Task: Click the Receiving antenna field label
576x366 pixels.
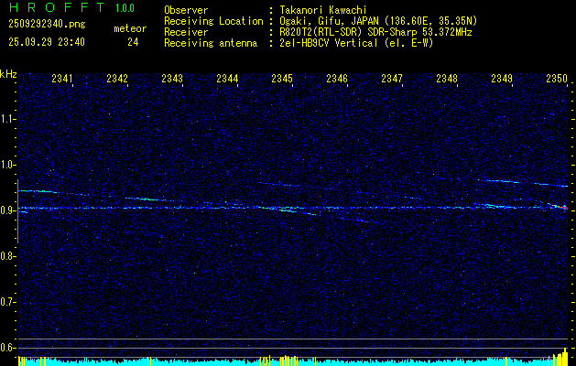Action: (x=211, y=43)
